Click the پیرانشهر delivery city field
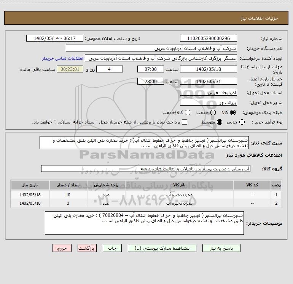The height and width of the screenshot is (284, 293). click(x=209, y=103)
